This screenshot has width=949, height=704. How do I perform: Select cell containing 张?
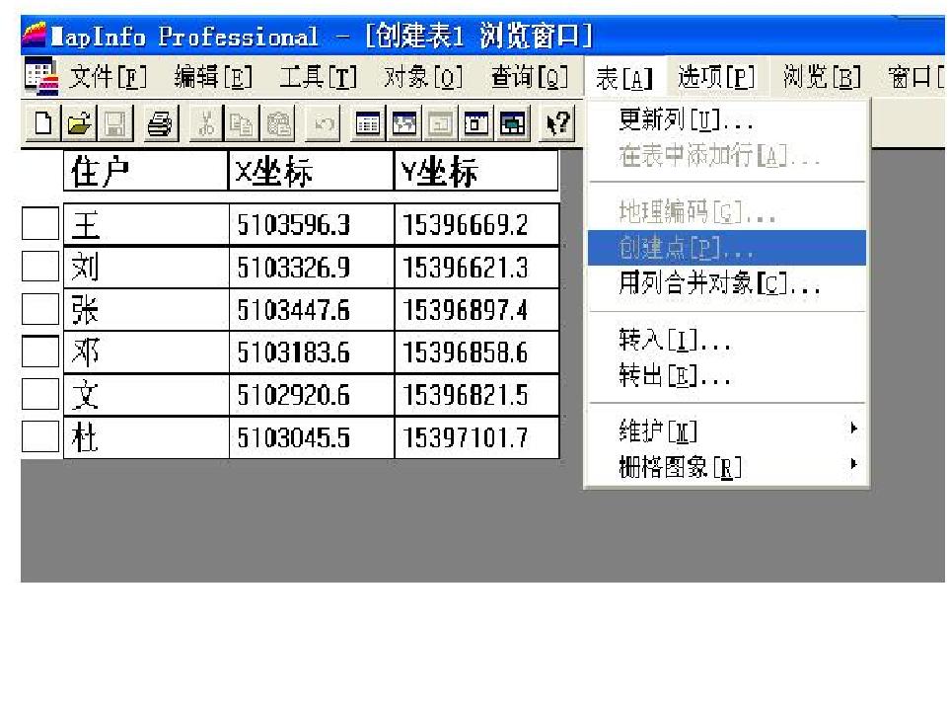(146, 310)
